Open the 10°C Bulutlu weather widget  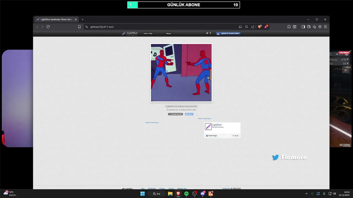(10, 193)
